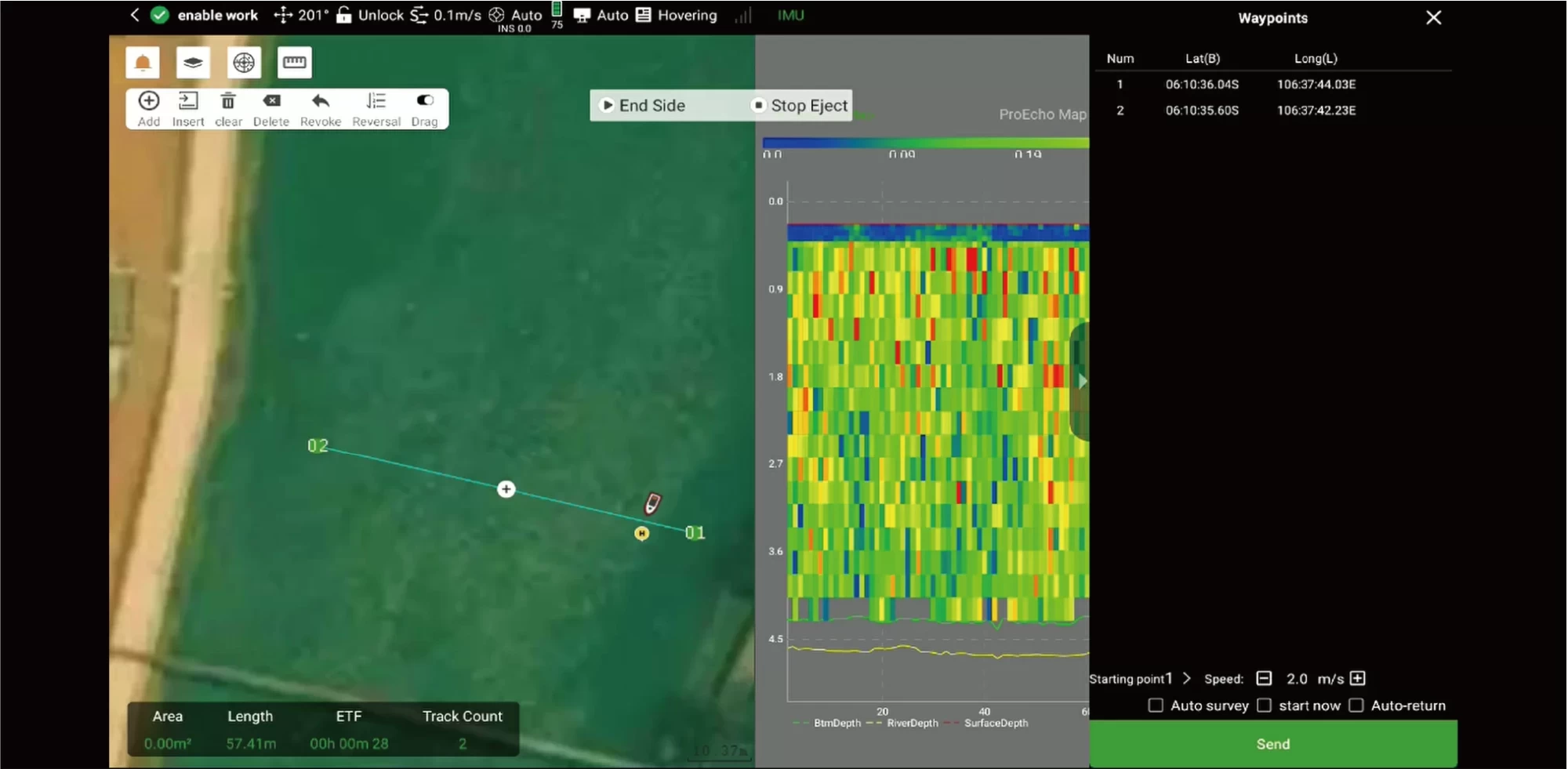Click longitude 106:37:44.03E in row 1

1316,85
